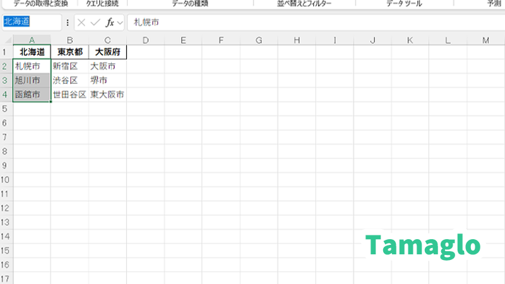Image resolution: width=505 pixels, height=284 pixels.
Task: Click the 大阪府 header cell
Action: click(x=107, y=52)
